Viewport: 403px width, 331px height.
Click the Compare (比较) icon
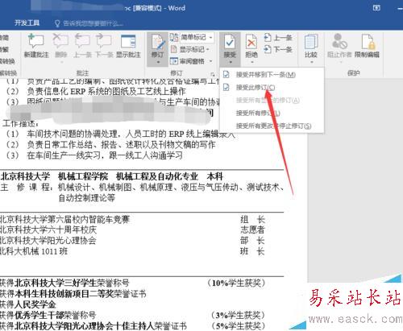[x=311, y=41]
